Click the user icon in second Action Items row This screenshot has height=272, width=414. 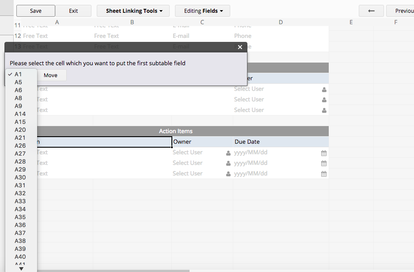click(228, 164)
